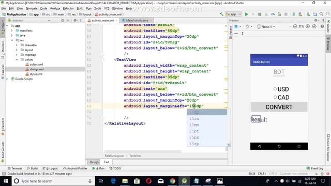Screen dimensions: 331x186
Task: Open the Refactor menu
Action: click(68, 8)
